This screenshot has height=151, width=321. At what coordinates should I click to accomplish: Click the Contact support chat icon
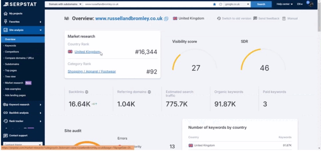(x=6, y=135)
